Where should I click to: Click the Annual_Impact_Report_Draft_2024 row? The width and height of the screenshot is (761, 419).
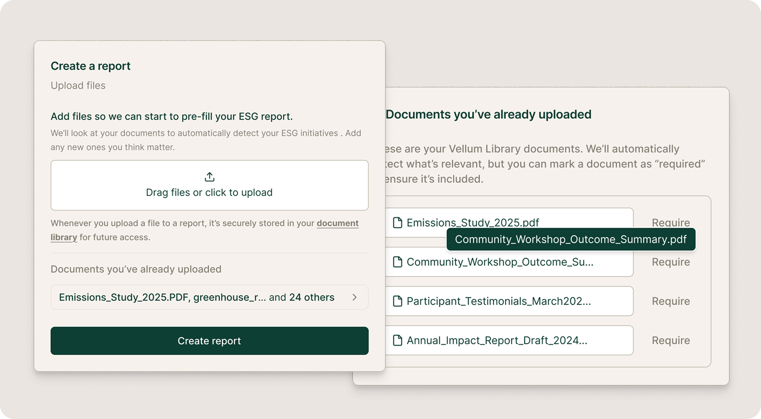coord(497,340)
